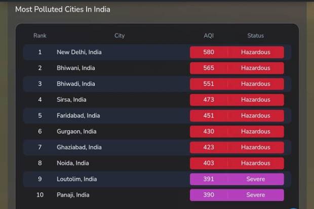The width and height of the screenshot is (314, 209).
Task: Click Ghaziabad, India in the table
Action: coord(79,147)
